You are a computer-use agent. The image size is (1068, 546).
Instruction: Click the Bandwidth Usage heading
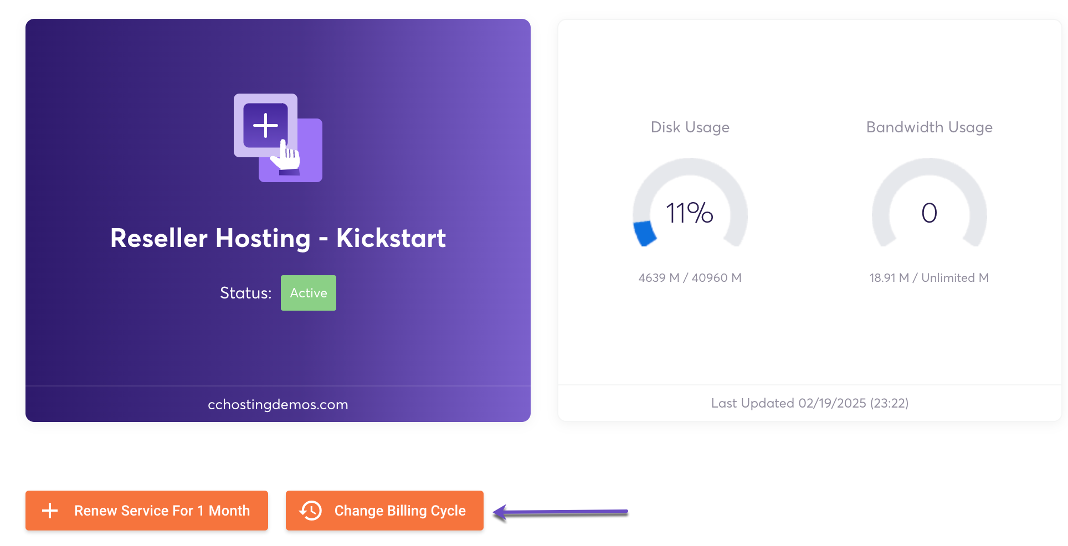[x=929, y=127]
